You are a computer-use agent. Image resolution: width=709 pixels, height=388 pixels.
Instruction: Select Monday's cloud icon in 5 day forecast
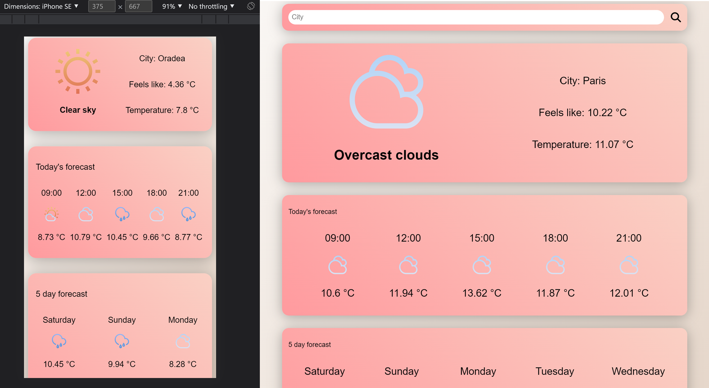click(183, 341)
